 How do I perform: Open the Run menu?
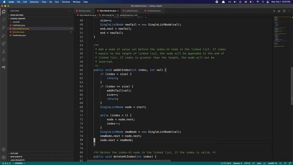[57, 2]
